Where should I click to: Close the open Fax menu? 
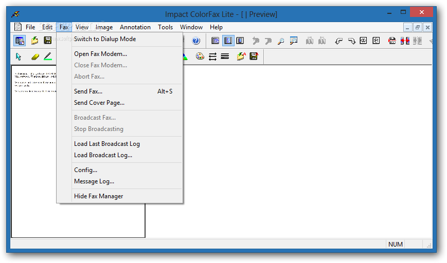point(64,27)
